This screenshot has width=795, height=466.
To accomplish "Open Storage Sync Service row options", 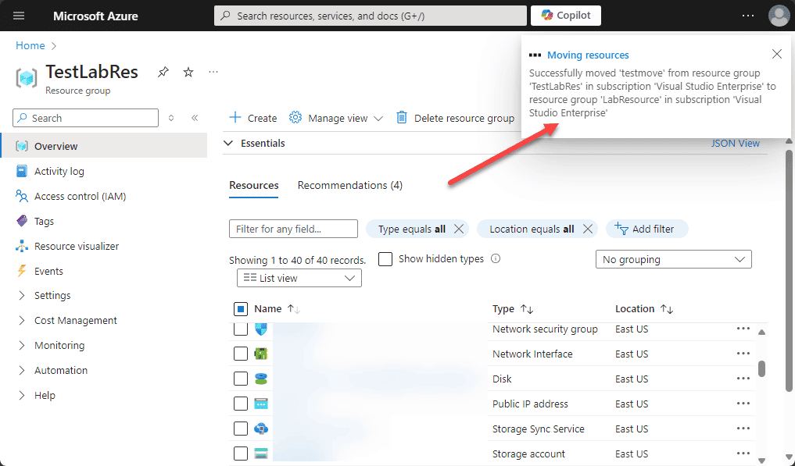I will click(743, 429).
